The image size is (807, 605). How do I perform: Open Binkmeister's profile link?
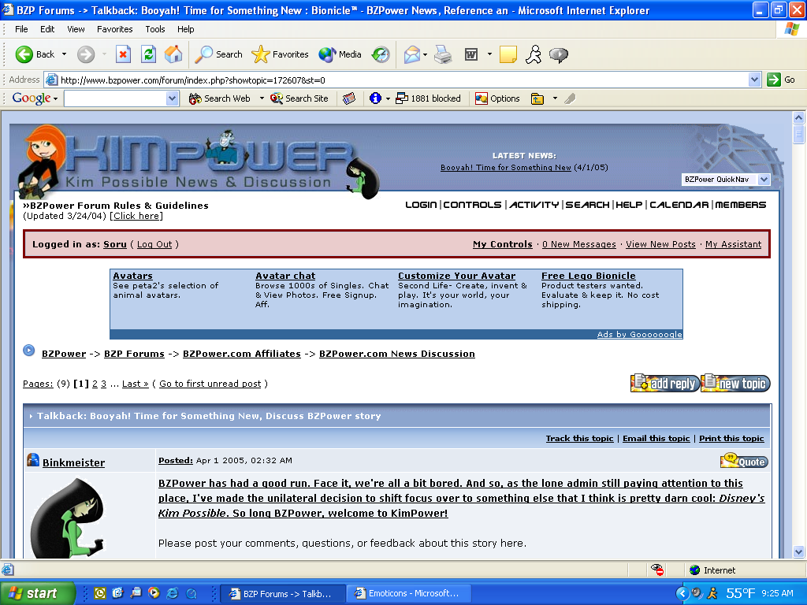click(x=73, y=462)
